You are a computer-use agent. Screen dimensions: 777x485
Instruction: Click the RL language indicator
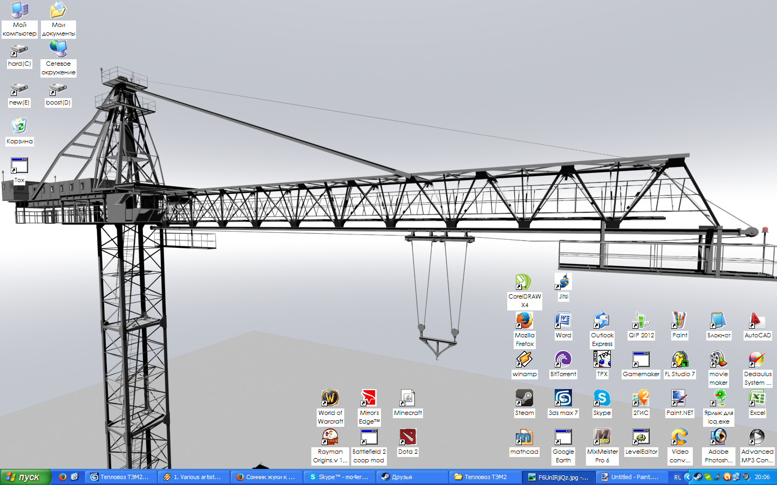tap(677, 477)
